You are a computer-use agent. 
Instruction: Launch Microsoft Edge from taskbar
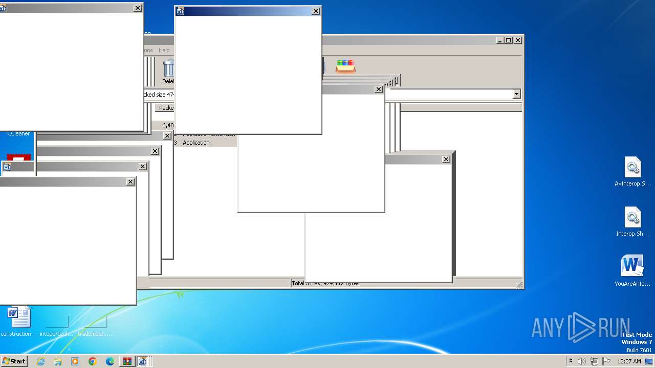[x=110, y=361]
